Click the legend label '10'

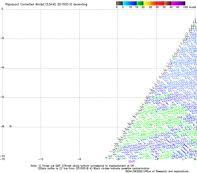[x=130, y=7]
